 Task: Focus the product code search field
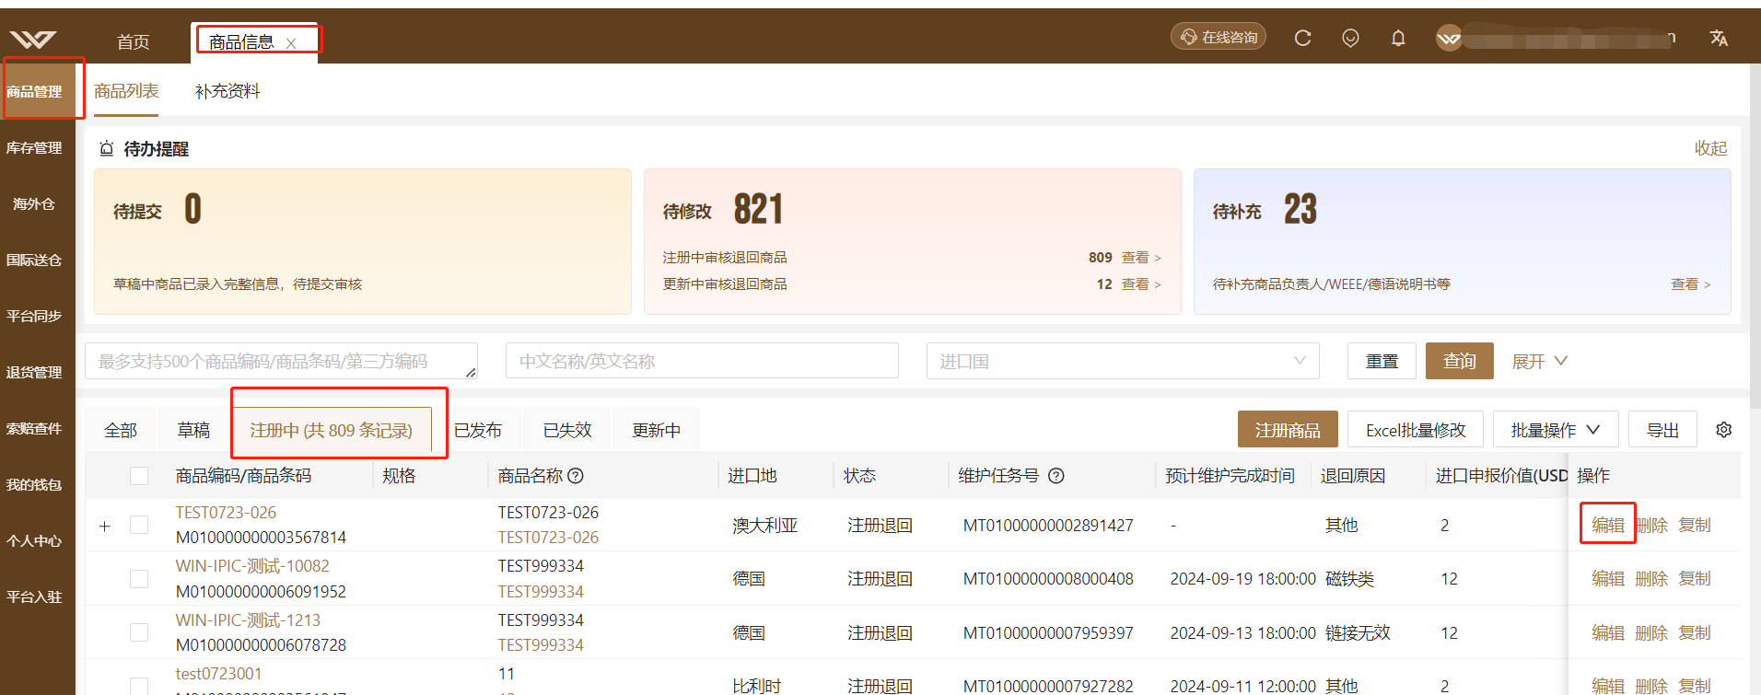tap(281, 361)
